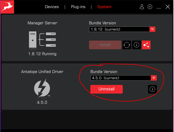Screen dimensions: 174x132
Task: Click the '1.8.12 Running' status text
Action: coord(42,54)
